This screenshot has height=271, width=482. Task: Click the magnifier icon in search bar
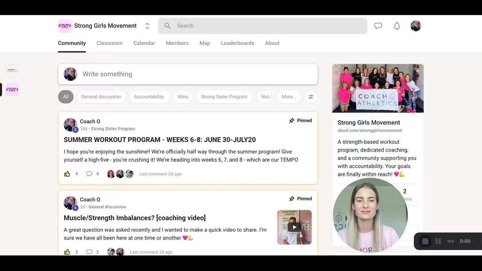(x=168, y=26)
